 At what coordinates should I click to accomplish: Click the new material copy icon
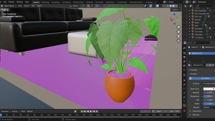point(210,65)
